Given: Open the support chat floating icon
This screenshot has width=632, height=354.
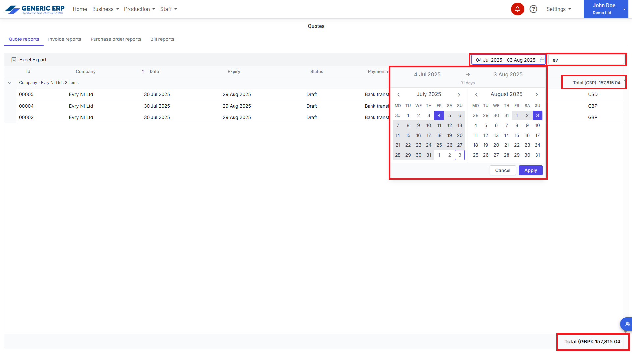Looking at the screenshot, I should 627,324.
